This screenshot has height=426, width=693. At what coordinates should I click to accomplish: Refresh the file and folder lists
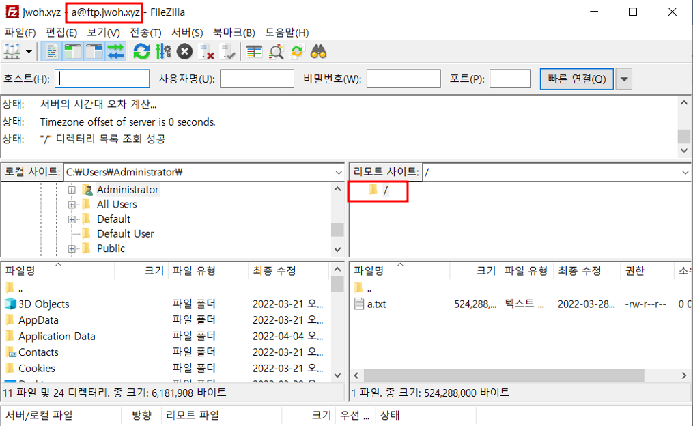[x=141, y=52]
